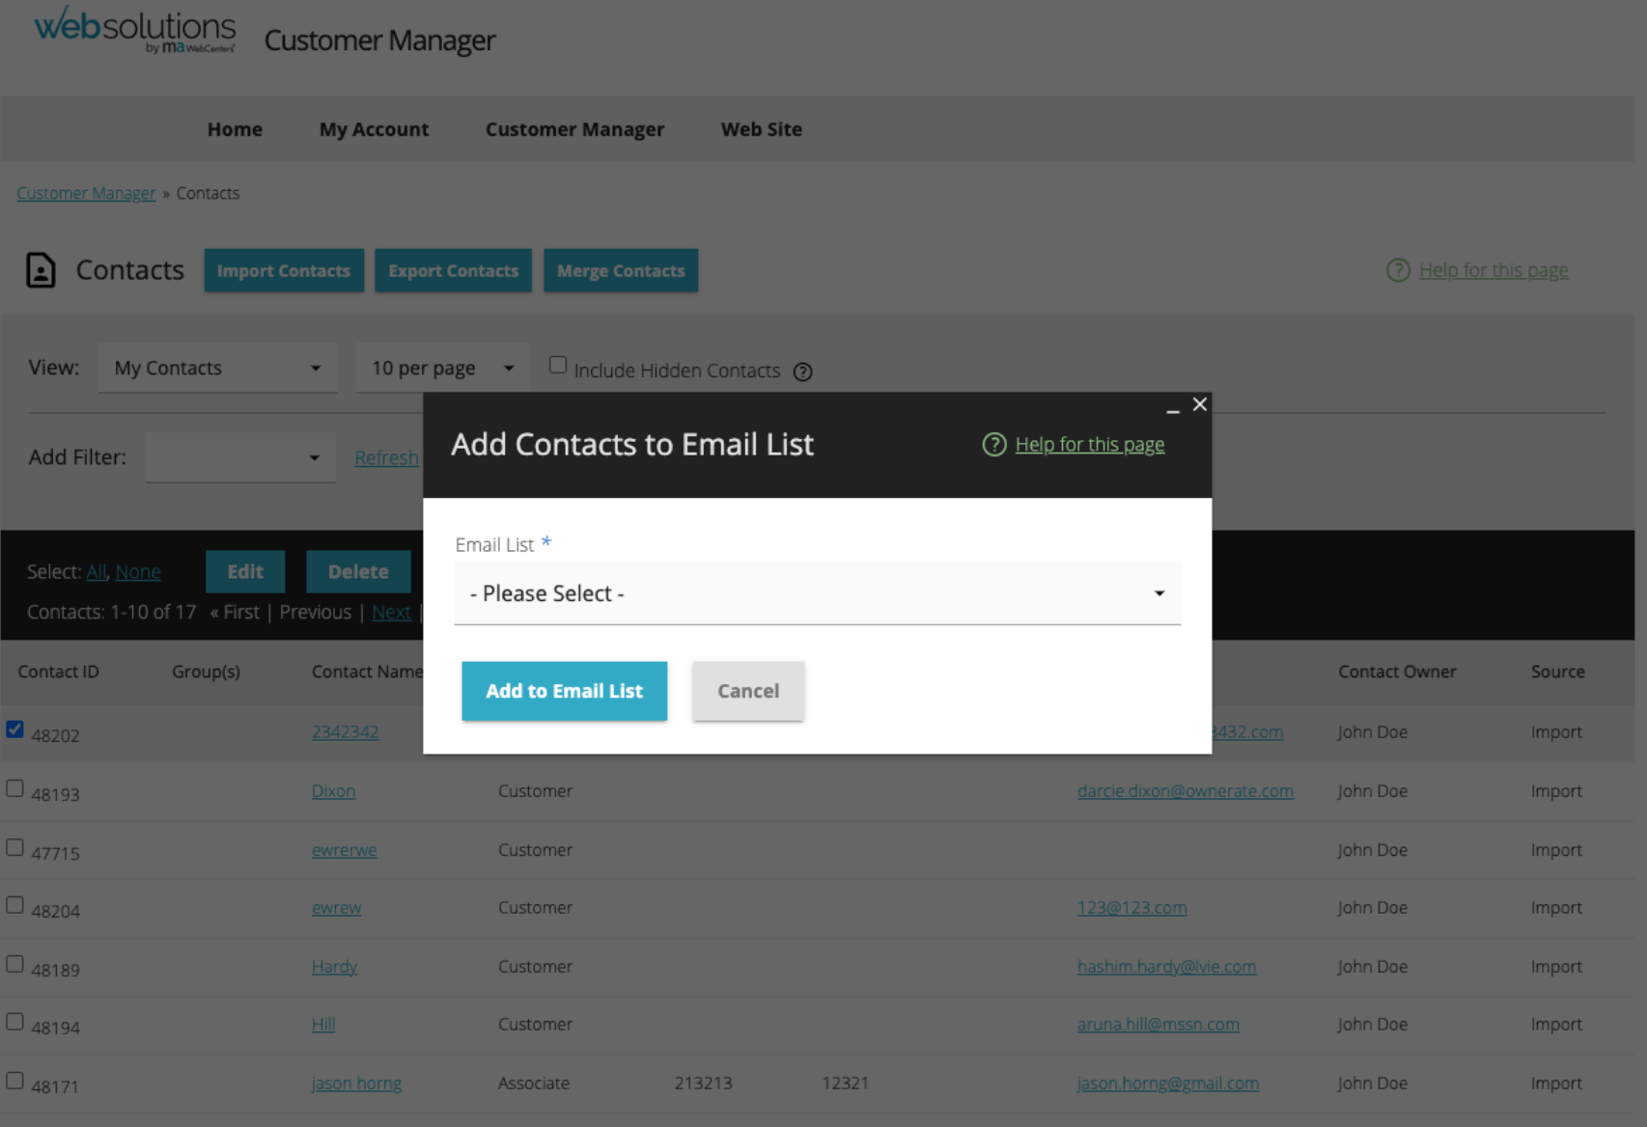This screenshot has height=1127, width=1647.
Task: Click the Delete button
Action: pyautogui.click(x=358, y=571)
